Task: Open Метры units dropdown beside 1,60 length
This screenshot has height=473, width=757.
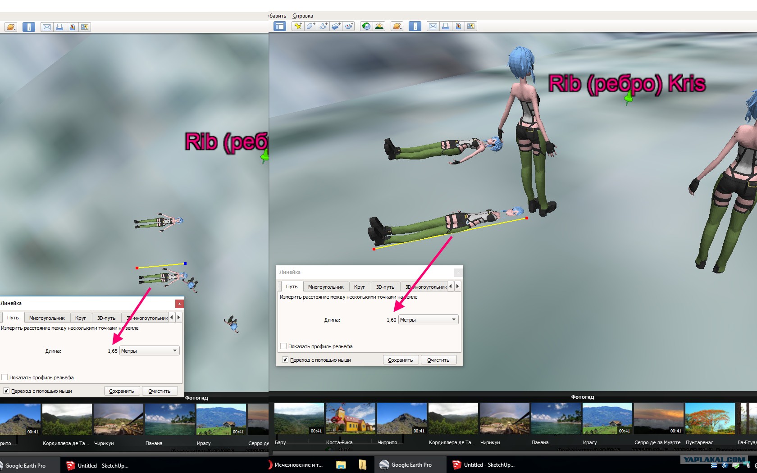Action: pos(428,320)
